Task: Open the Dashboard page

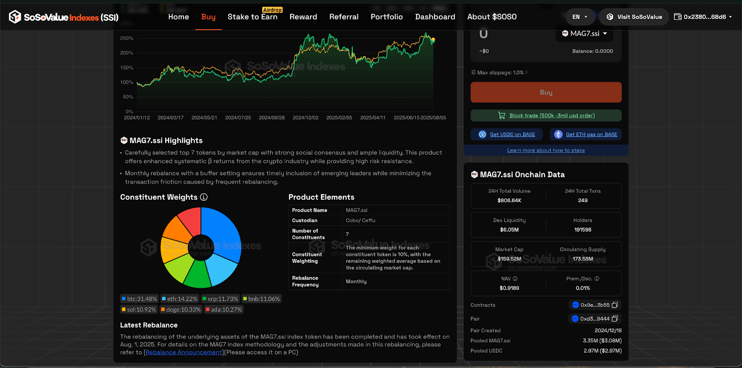Action: (x=435, y=17)
